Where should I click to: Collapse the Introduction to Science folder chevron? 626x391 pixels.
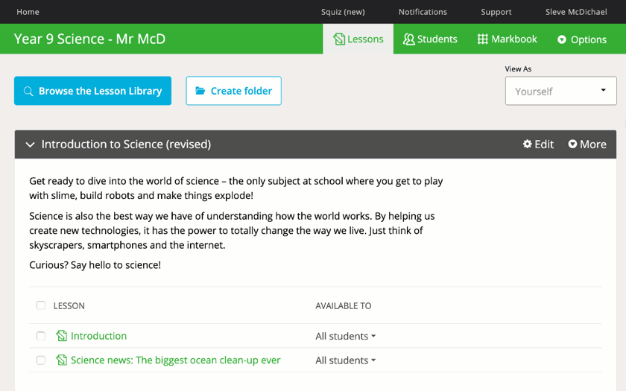(31, 144)
